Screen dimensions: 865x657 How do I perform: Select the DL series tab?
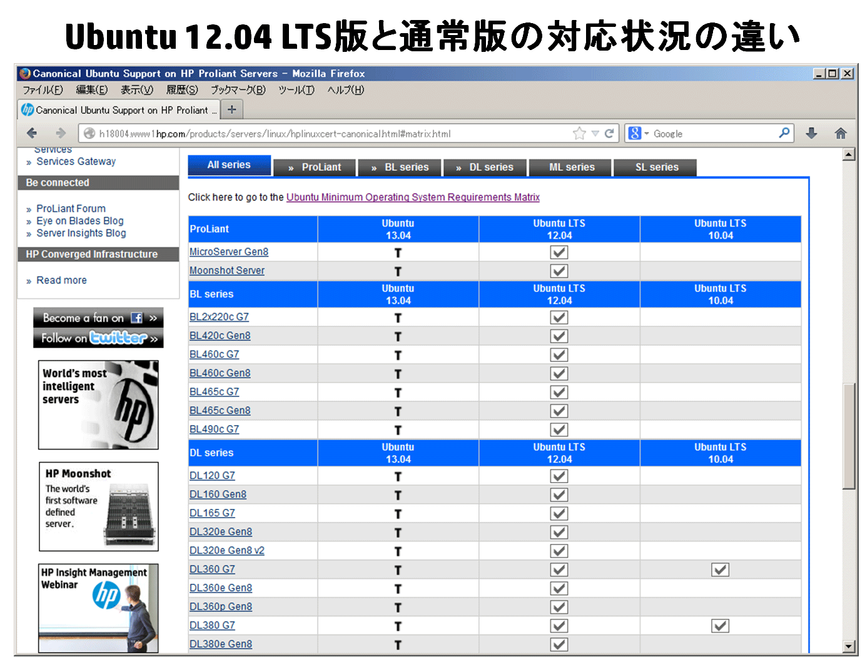[x=485, y=168]
